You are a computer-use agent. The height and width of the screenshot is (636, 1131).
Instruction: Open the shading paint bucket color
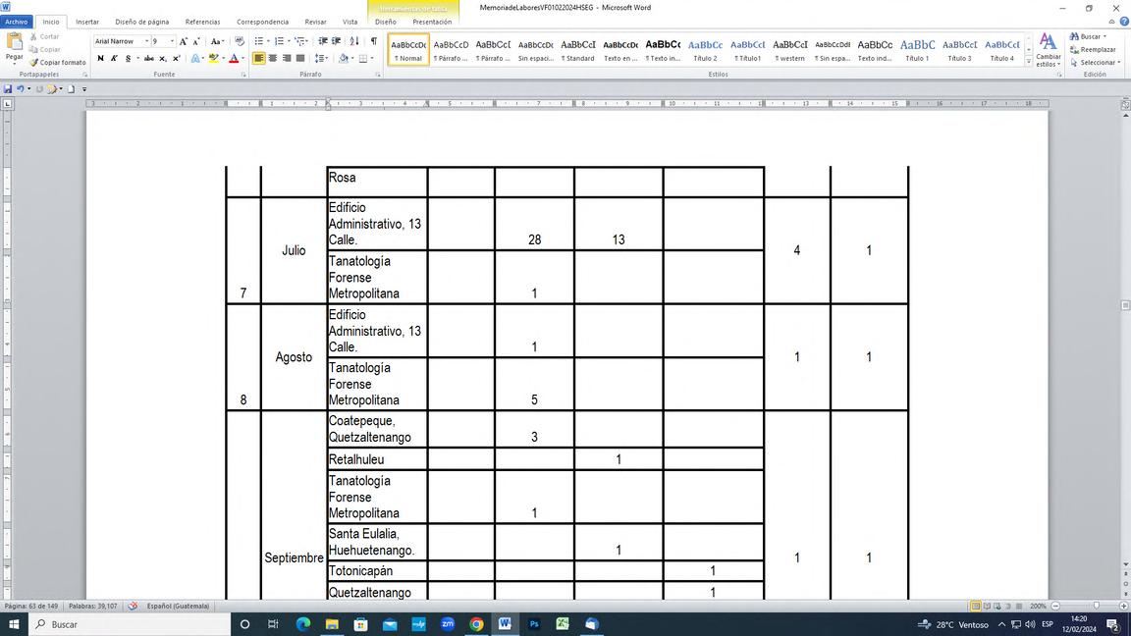[344, 59]
